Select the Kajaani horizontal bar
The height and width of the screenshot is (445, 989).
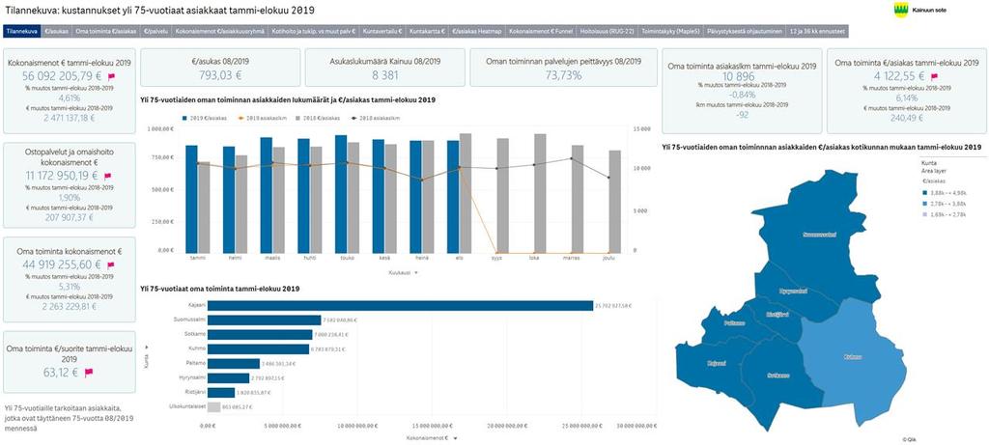pyautogui.click(x=401, y=306)
